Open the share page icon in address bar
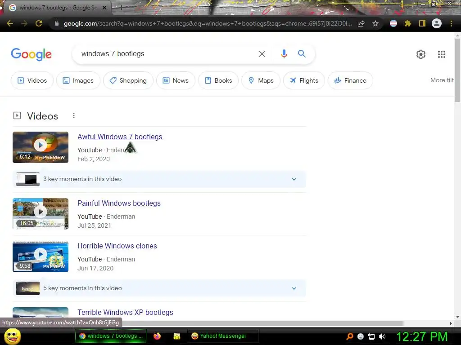 tap(361, 23)
